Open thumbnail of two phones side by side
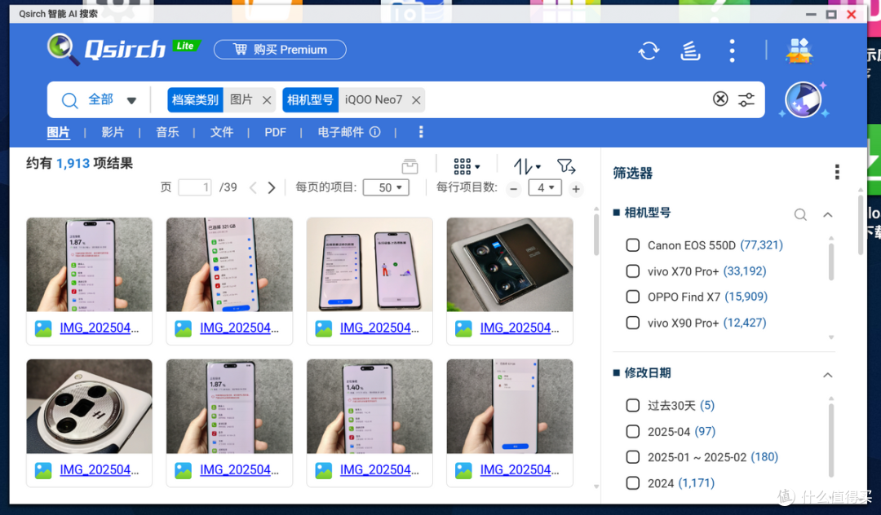 click(370, 265)
